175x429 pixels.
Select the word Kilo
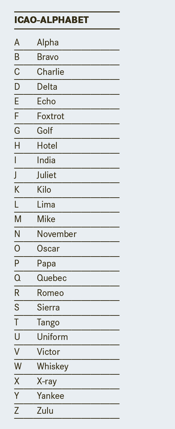pos(44,190)
